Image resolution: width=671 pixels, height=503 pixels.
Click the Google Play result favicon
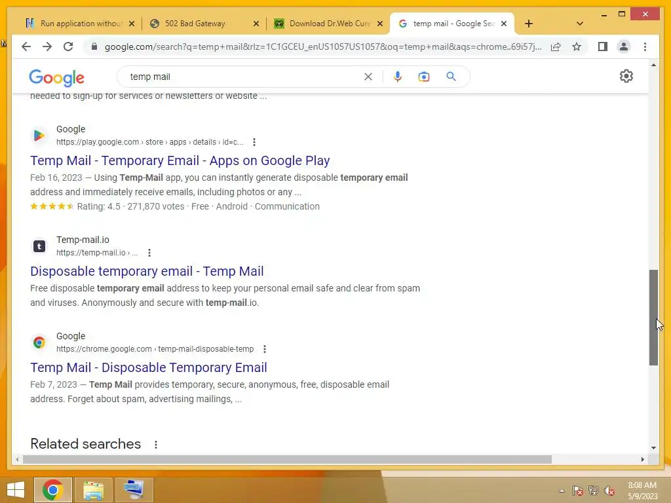[39, 136]
